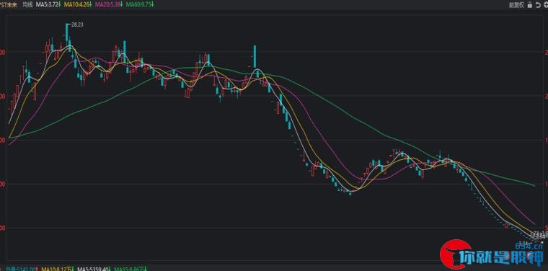The image size is (548, 271).
Task: Click the green arrow after MA5 value
Action: pos(59,5)
